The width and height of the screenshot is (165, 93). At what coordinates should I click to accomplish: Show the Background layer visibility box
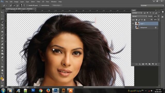pyautogui.click(x=133, y=28)
